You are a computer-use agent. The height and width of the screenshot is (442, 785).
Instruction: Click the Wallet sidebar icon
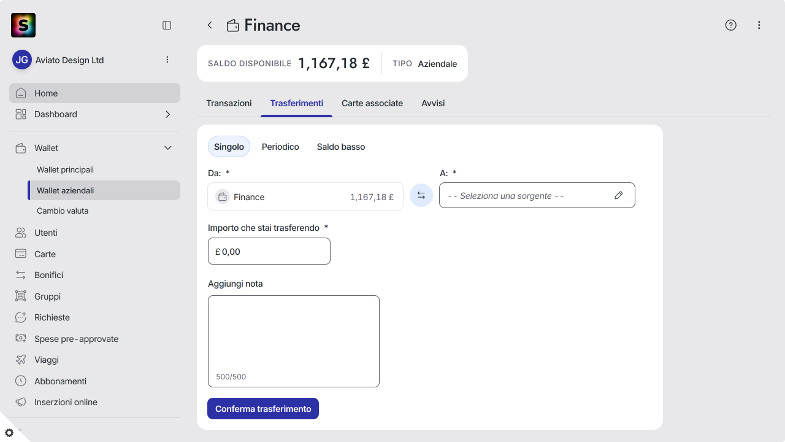click(x=21, y=148)
